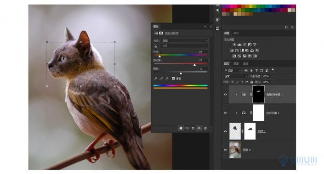The height and width of the screenshot is (174, 324).
Task: Pick the add-to-sample eyedropper
Action: (161, 79)
